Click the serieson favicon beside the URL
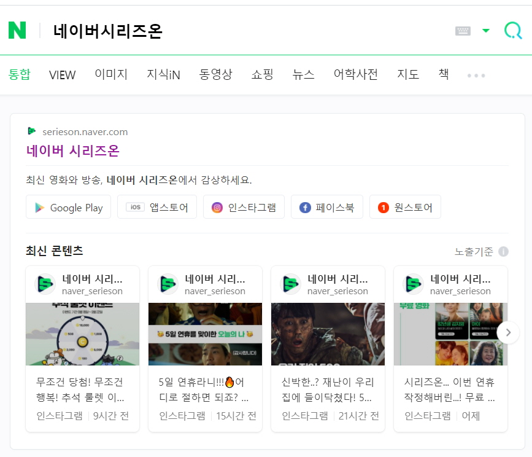This screenshot has width=532, height=457. [31, 131]
